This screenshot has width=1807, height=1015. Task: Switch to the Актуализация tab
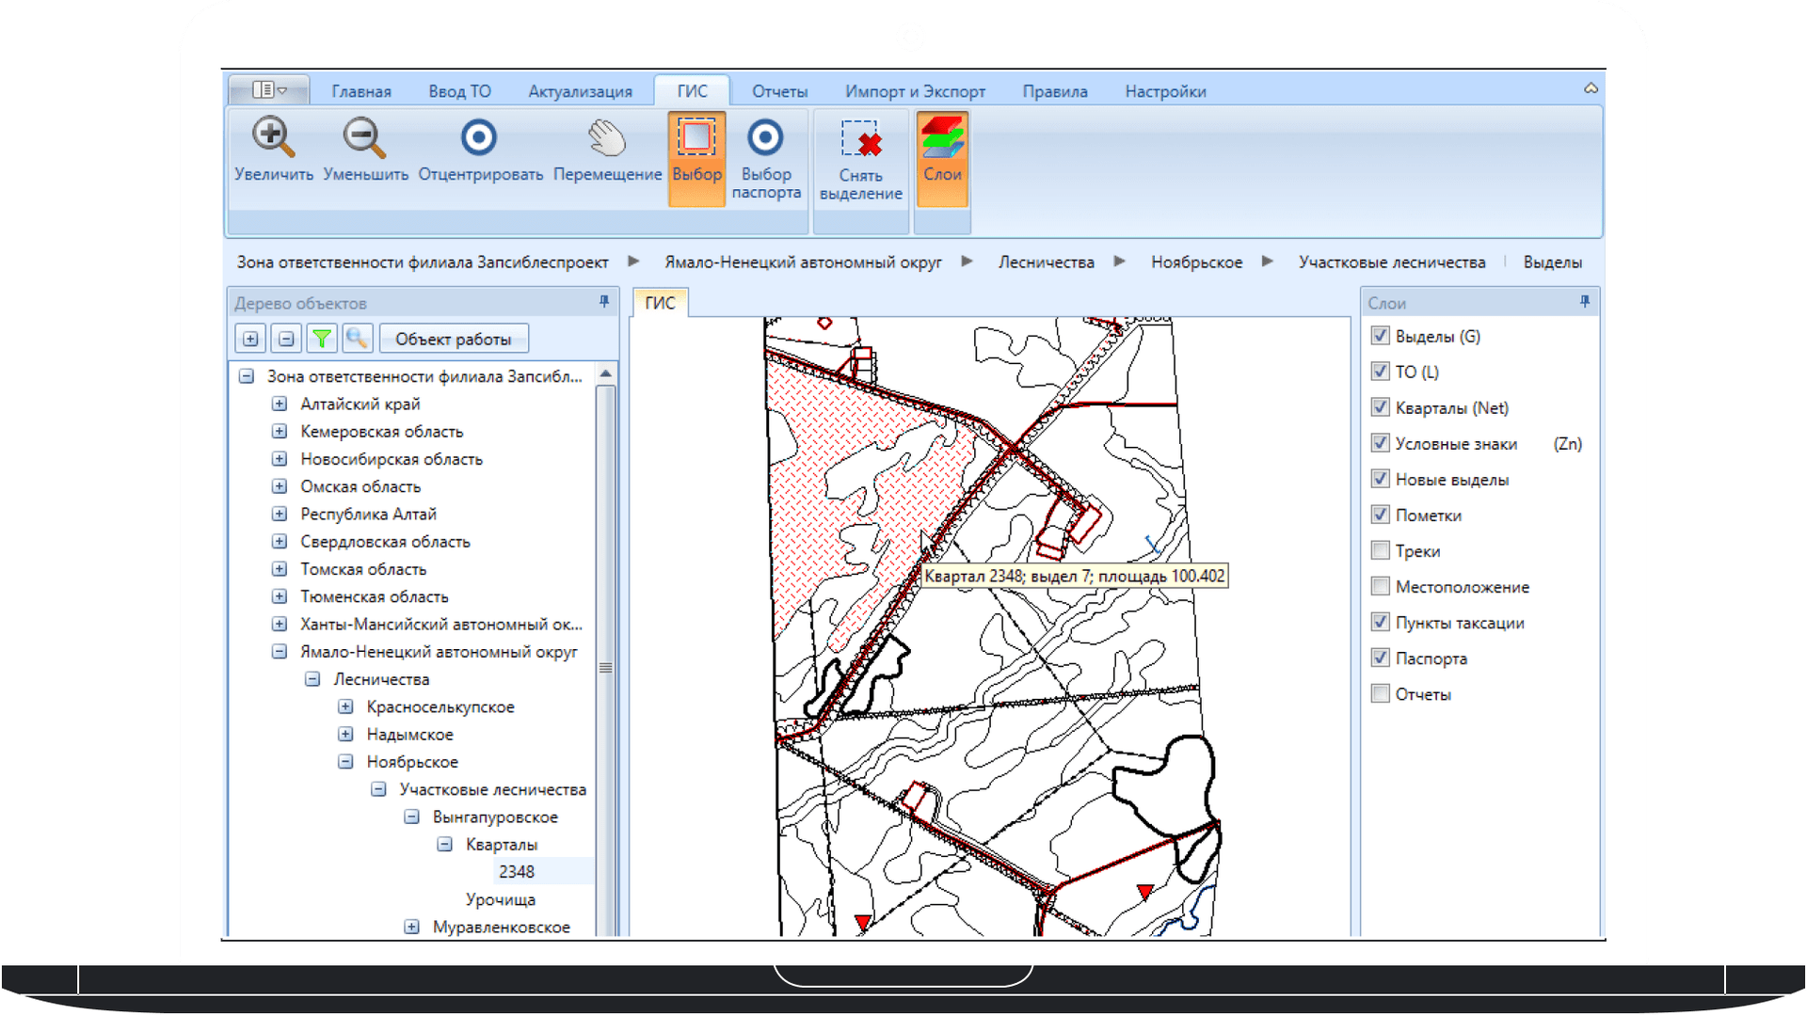coord(580,91)
